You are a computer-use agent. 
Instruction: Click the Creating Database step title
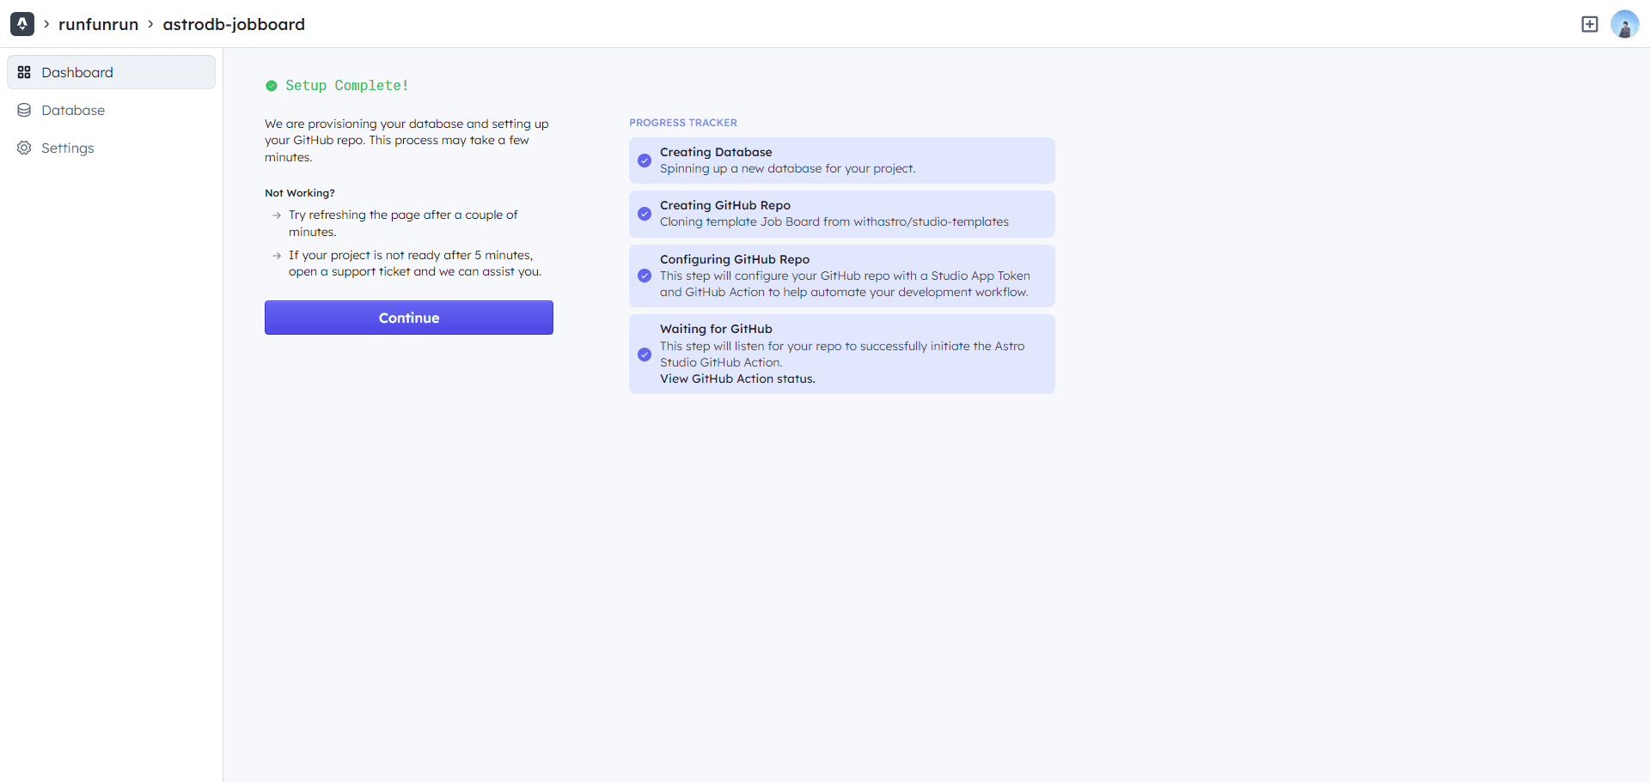coord(716,152)
